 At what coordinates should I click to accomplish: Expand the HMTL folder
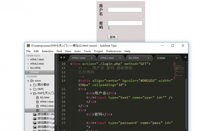31,89
